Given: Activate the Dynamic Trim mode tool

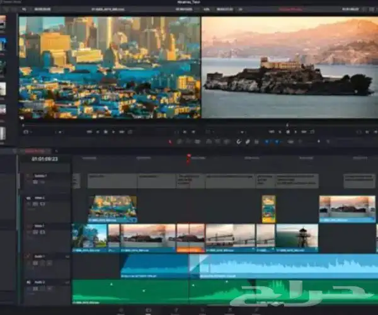Looking at the screenshot, I should 188,142.
